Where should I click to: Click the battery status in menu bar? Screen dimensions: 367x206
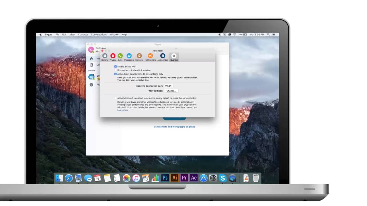coord(243,34)
